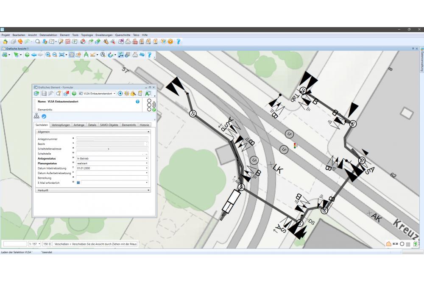Switch to the Verknüpfungen tab
This screenshot has height=282, width=424.
pos(61,125)
